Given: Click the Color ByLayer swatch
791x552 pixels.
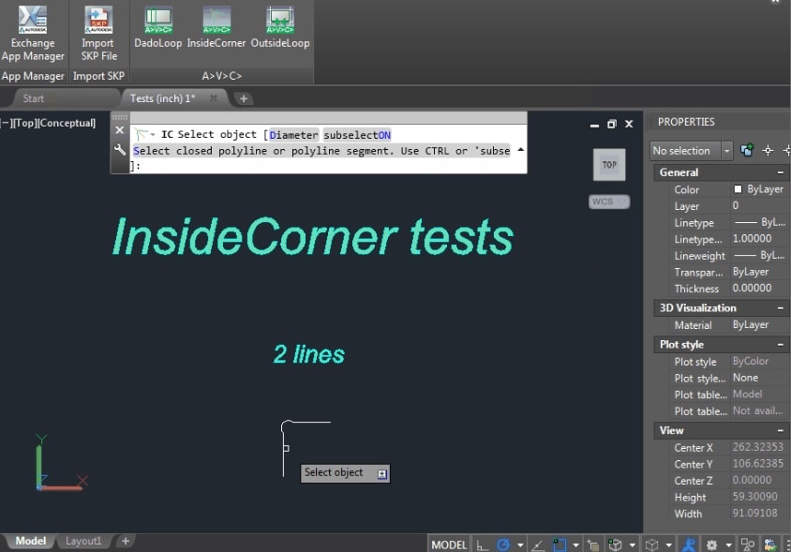Looking at the screenshot, I should pos(738,189).
